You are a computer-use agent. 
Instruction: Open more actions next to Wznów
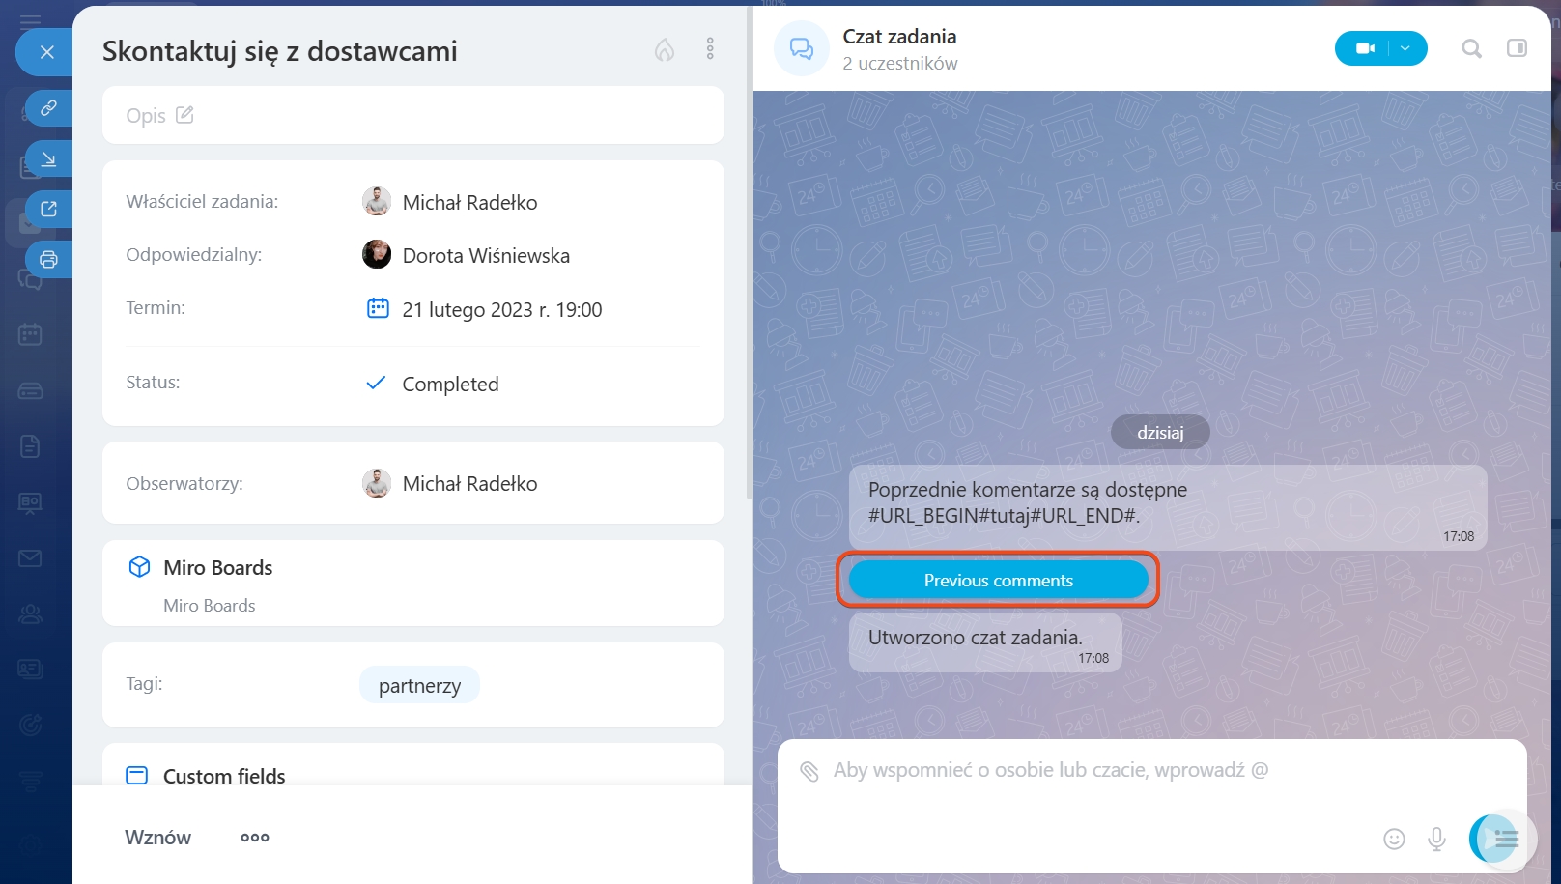pos(255,838)
